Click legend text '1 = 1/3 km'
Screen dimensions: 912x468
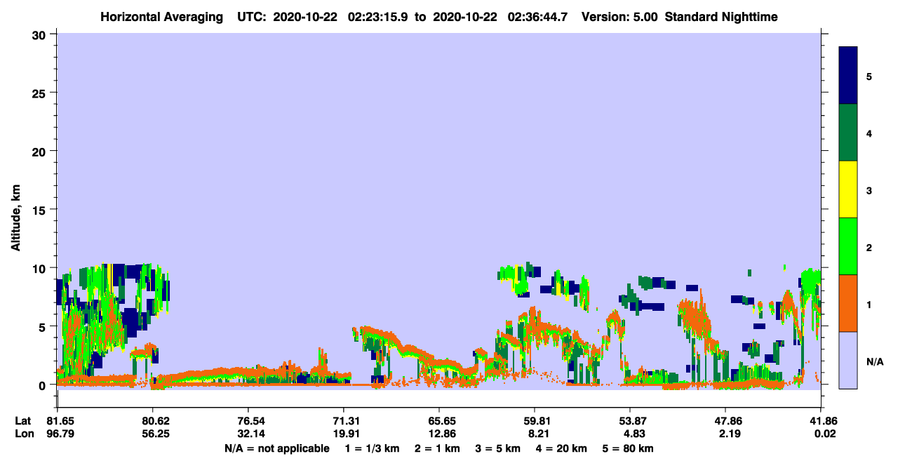click(x=371, y=448)
